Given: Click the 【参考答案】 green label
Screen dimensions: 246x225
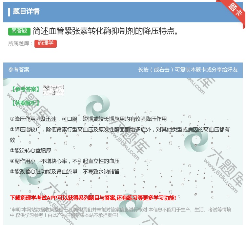Looking at the screenshot, I should click(26, 89).
